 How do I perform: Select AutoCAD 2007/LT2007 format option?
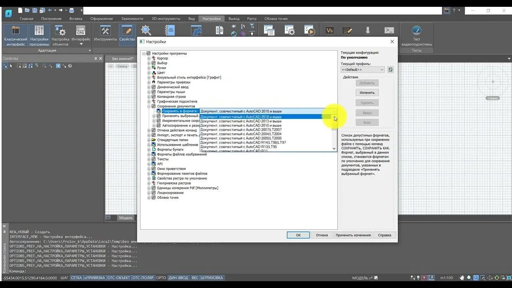266,130
